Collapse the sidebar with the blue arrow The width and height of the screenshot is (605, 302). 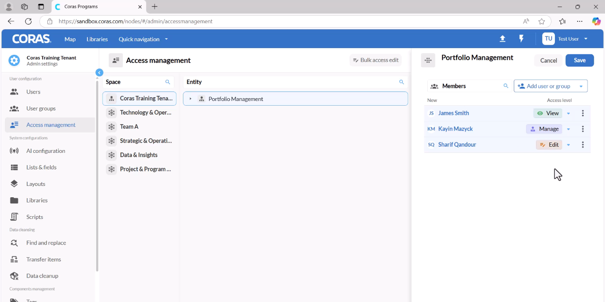pos(99,73)
